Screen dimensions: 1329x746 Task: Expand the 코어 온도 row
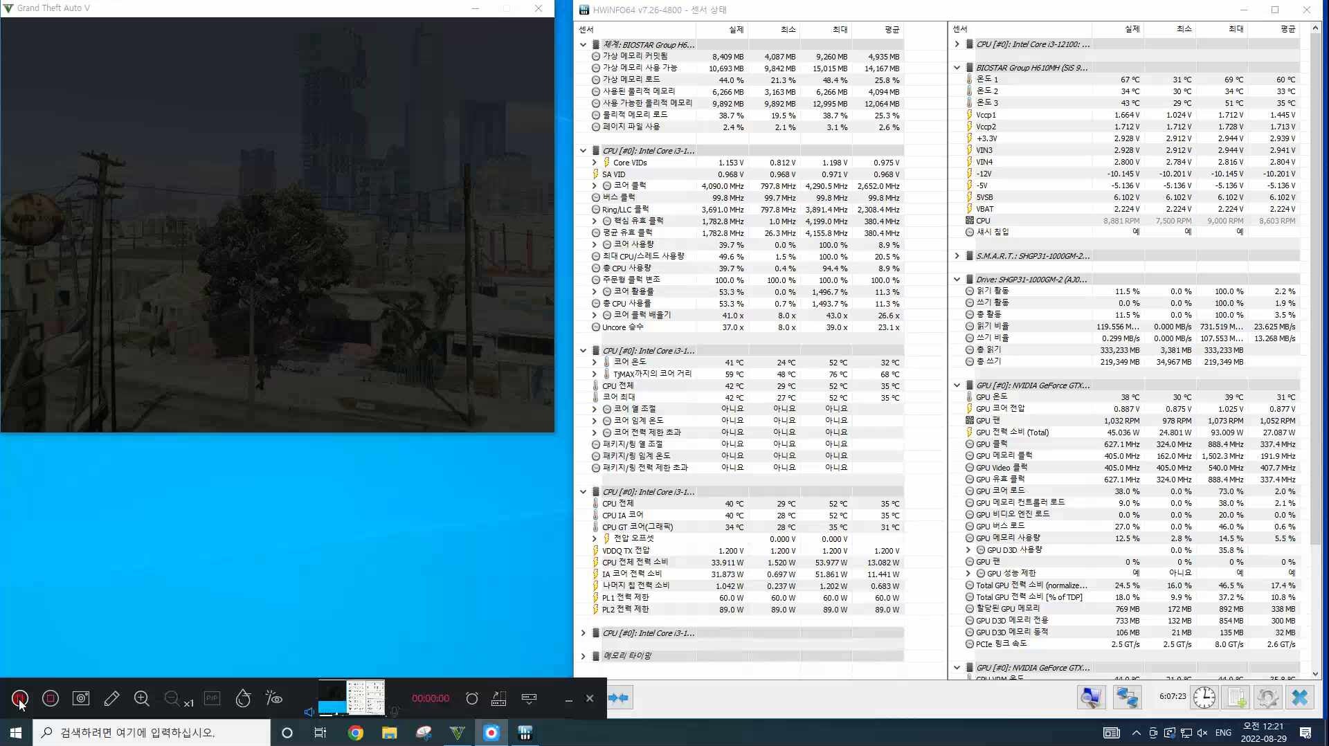[x=594, y=363]
